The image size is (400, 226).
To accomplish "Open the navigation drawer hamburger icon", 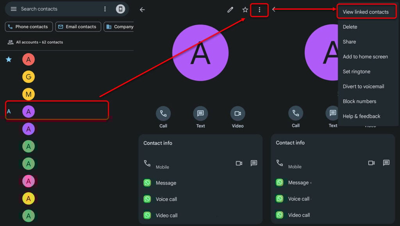I will point(14,9).
